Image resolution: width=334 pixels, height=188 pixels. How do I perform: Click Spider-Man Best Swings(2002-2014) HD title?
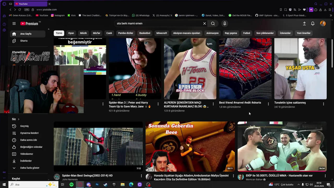[87, 176]
